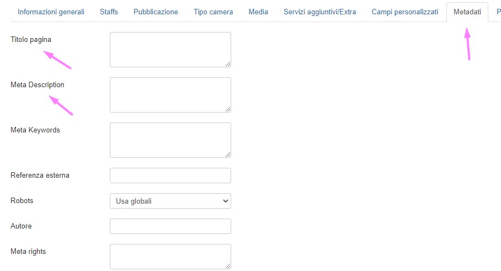Expand the Robots dropdown showing Usa globali

pos(170,201)
